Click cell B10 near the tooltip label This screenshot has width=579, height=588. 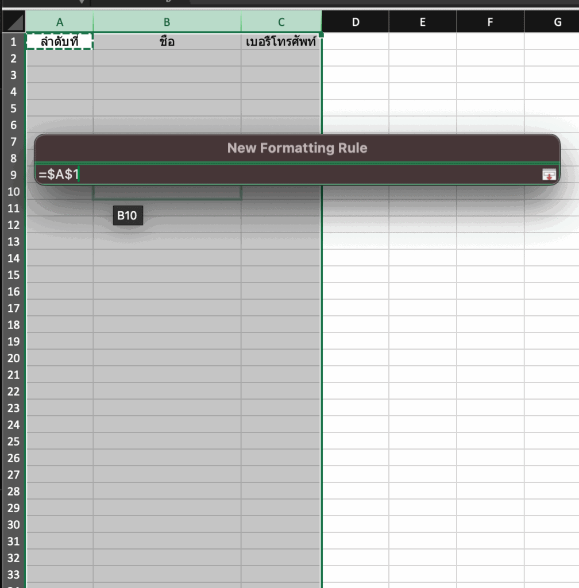click(x=166, y=192)
